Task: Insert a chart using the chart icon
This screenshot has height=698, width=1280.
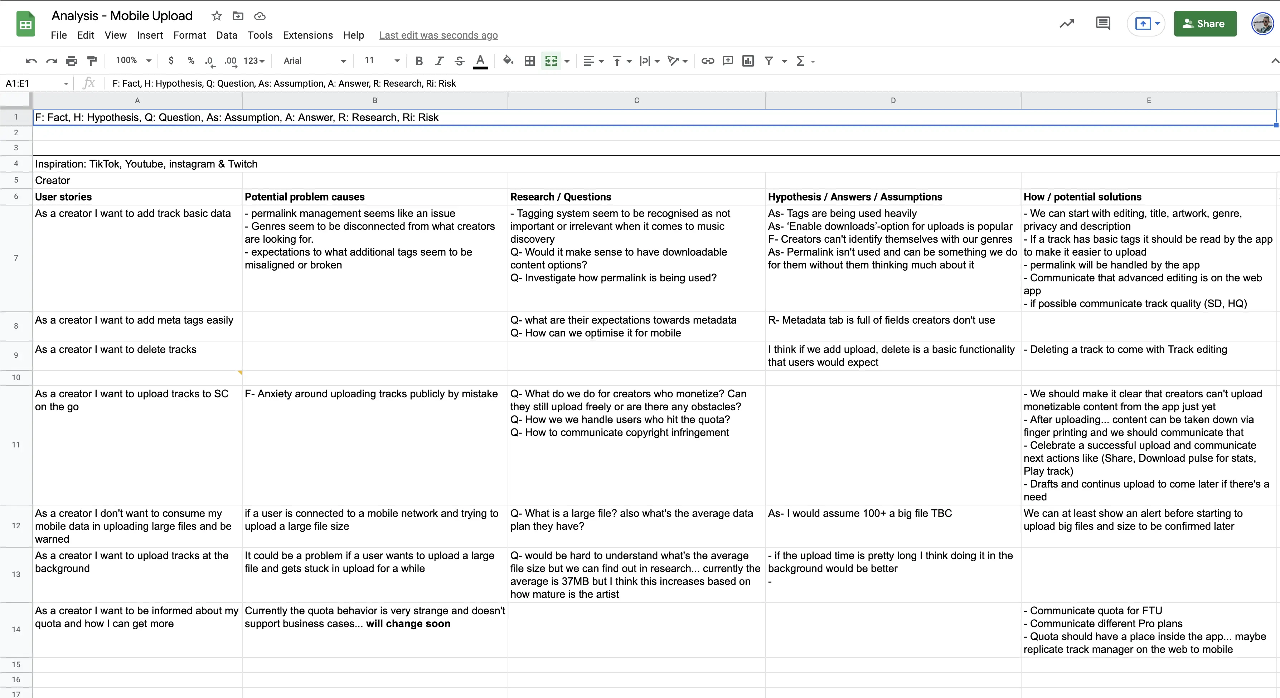Action: point(748,60)
